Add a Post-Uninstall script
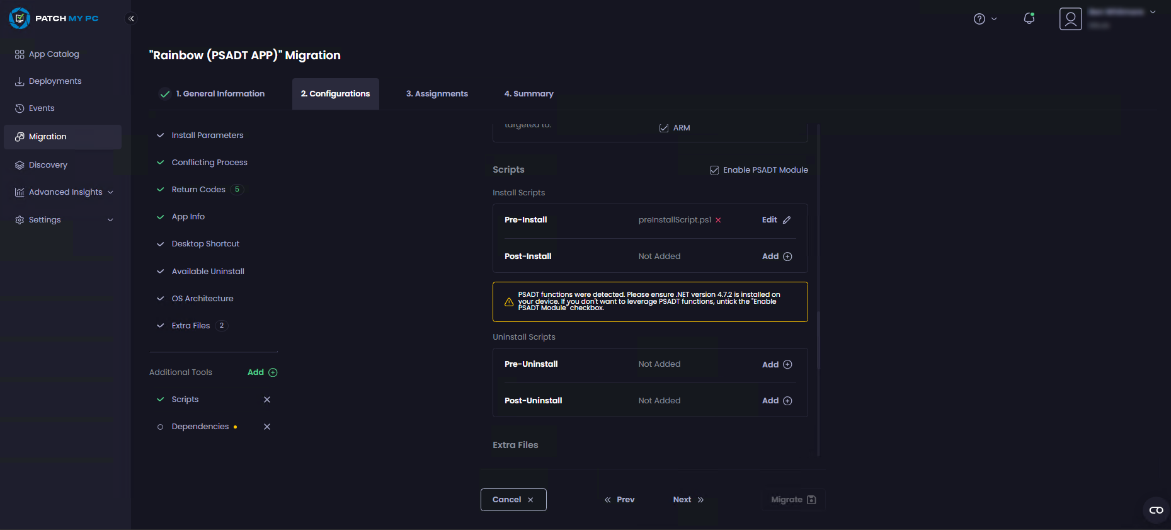The width and height of the screenshot is (1171, 530). (777, 401)
